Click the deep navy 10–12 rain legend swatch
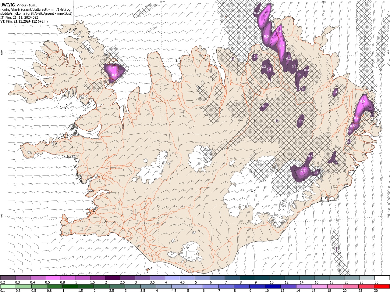The image size is (390, 293). tap(272, 286)
